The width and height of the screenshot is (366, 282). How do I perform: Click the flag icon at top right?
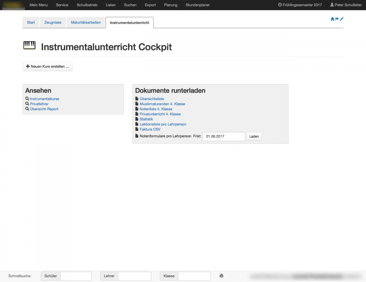337,19
